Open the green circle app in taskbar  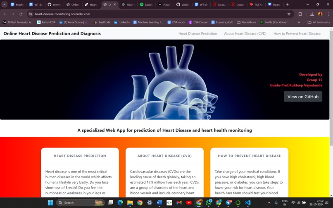click(238, 203)
